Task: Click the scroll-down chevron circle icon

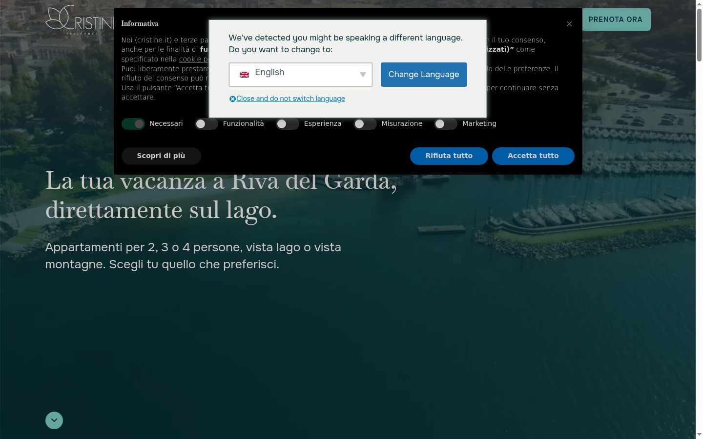Action: coord(54,420)
